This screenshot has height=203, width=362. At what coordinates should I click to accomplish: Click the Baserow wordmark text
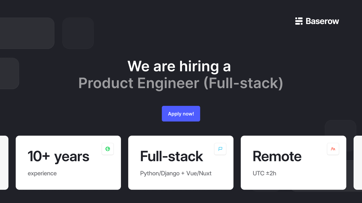[x=322, y=21]
